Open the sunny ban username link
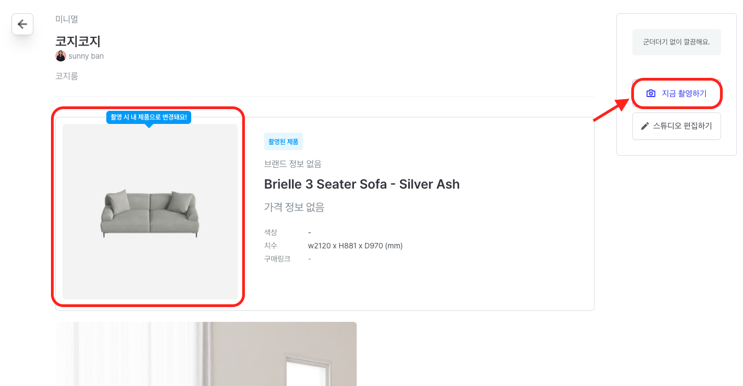 tap(86, 56)
